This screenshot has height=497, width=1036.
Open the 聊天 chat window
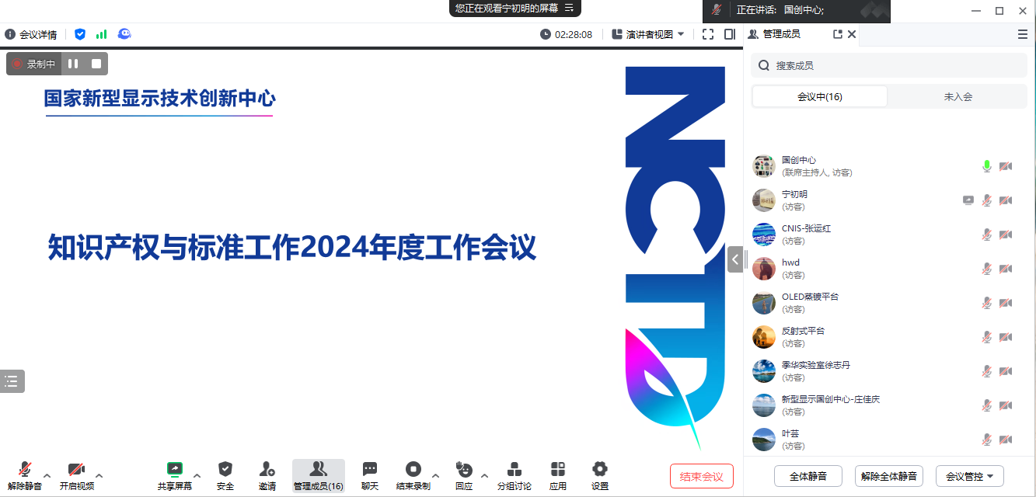[x=370, y=475]
